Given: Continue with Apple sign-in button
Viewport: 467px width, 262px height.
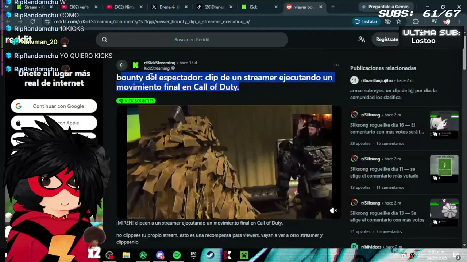Looking at the screenshot, I should tap(54, 123).
